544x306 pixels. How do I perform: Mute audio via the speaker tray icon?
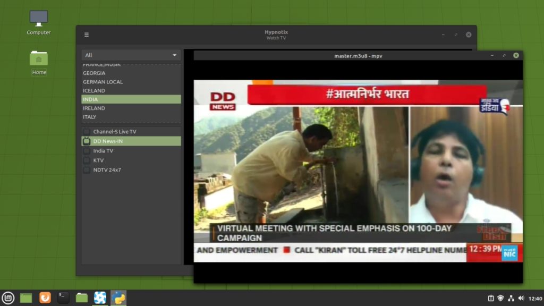(x=523, y=298)
